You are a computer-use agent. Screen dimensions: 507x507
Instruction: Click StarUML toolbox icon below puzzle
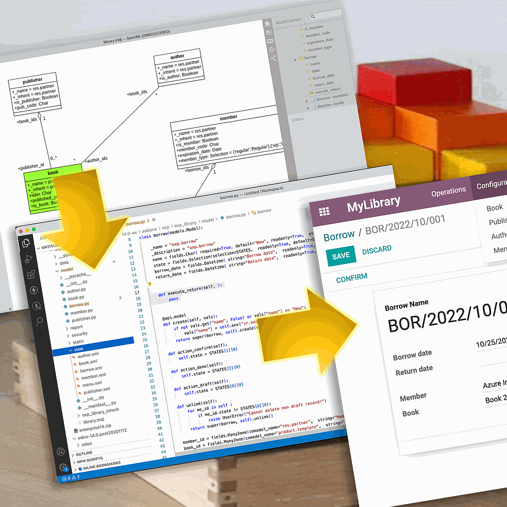(269, 33)
